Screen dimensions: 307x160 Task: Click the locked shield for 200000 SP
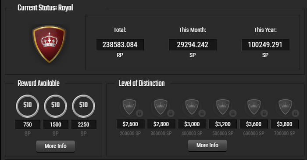129,107
